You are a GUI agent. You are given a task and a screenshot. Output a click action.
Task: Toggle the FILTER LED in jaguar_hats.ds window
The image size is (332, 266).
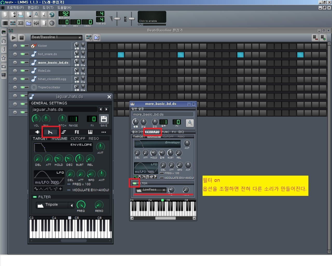tap(35, 197)
